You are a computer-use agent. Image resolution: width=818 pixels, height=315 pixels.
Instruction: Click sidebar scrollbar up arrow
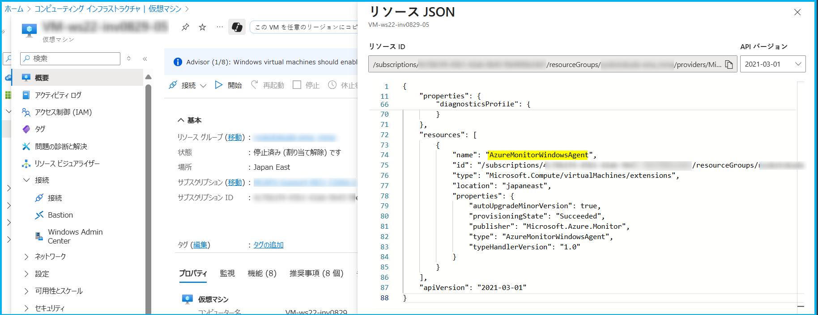point(148,77)
